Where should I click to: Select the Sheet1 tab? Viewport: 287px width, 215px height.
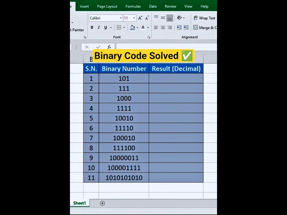point(80,203)
